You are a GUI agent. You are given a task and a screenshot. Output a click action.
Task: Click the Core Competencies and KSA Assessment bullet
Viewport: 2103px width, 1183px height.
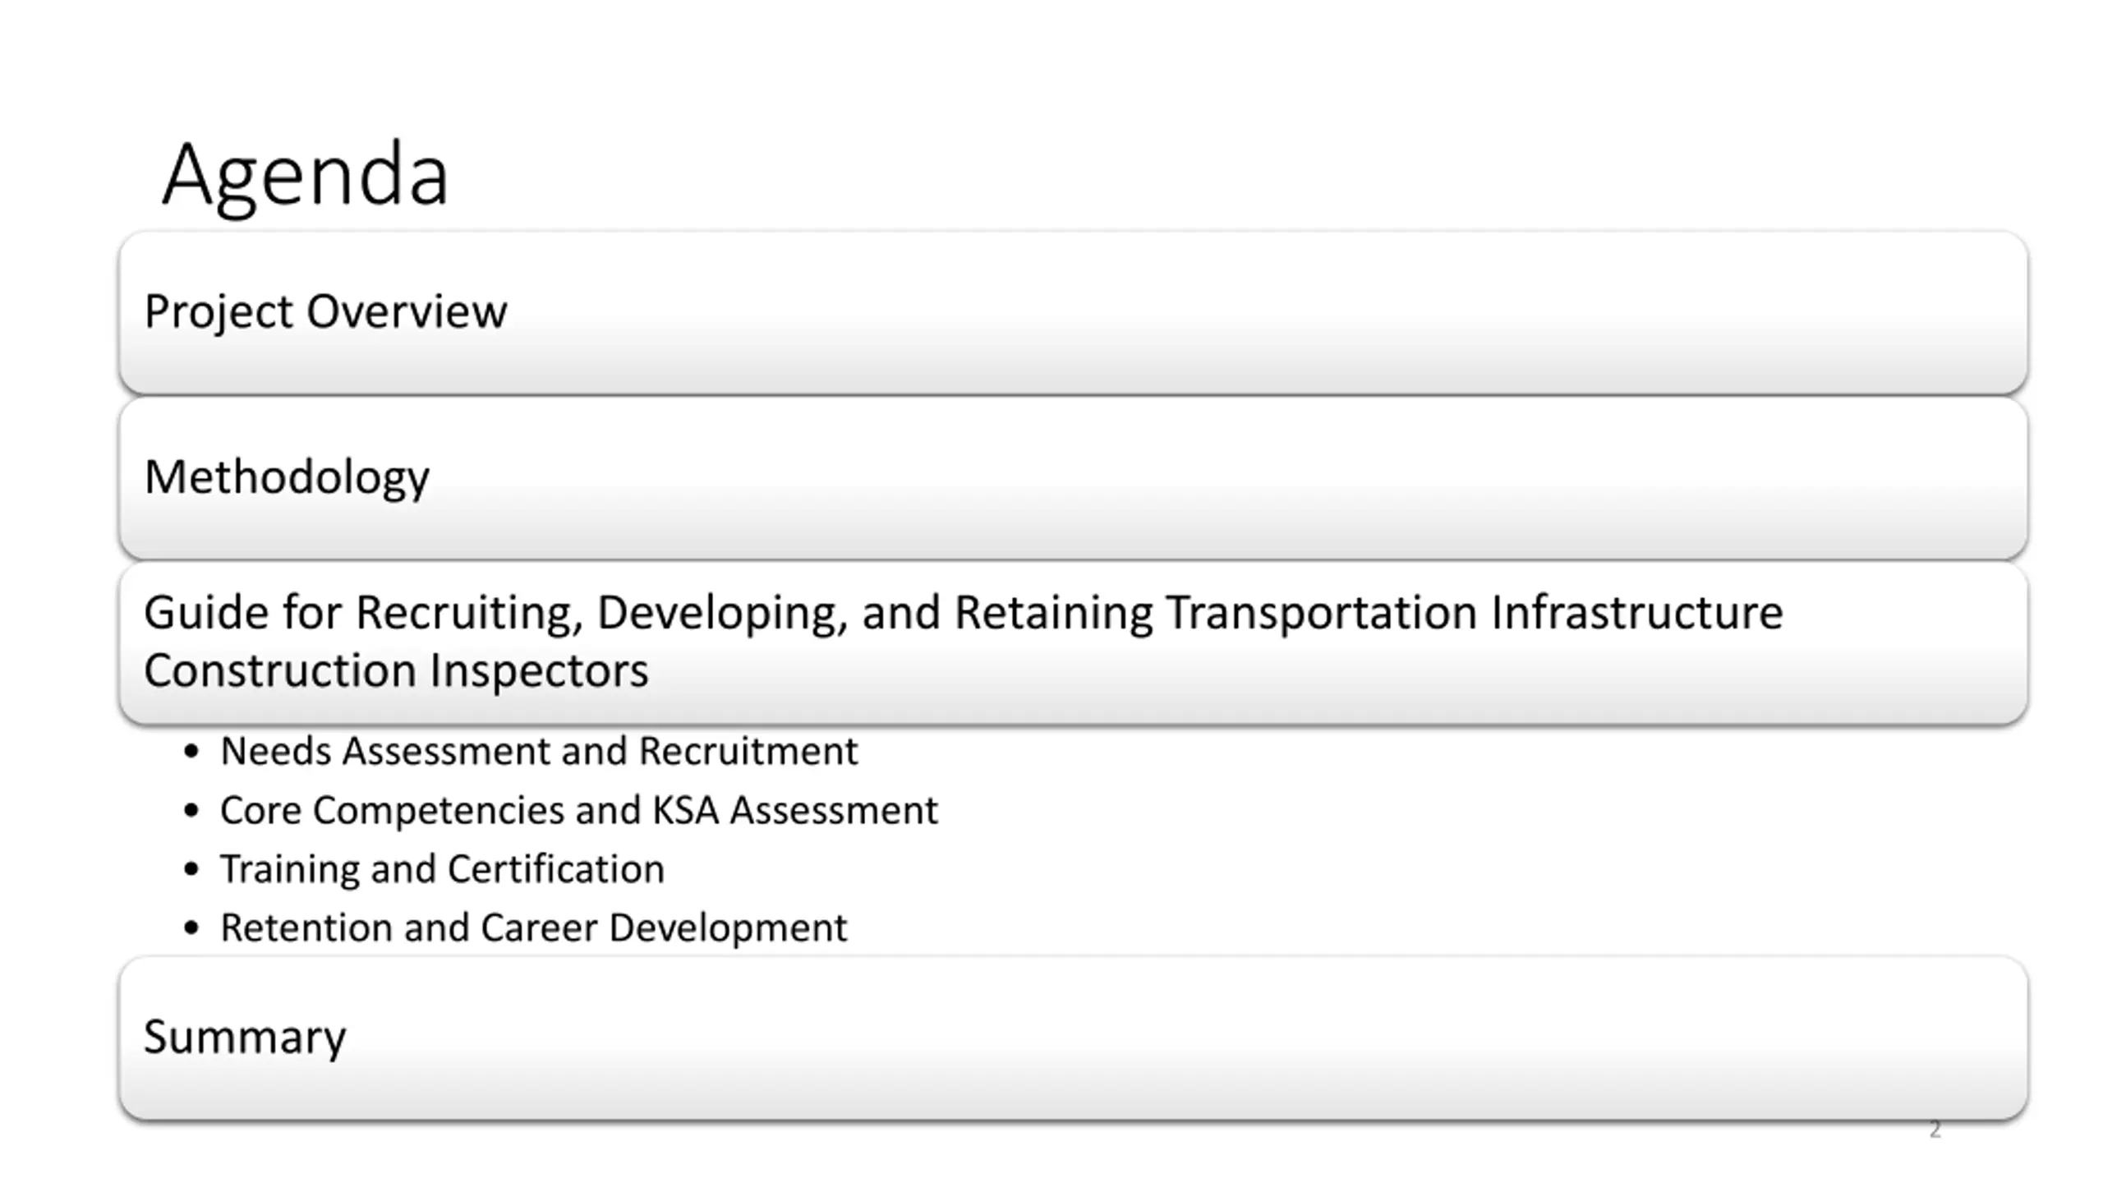(x=578, y=811)
